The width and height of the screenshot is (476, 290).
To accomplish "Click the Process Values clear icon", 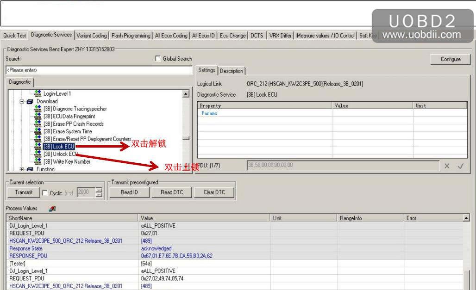I will [x=52, y=209].
